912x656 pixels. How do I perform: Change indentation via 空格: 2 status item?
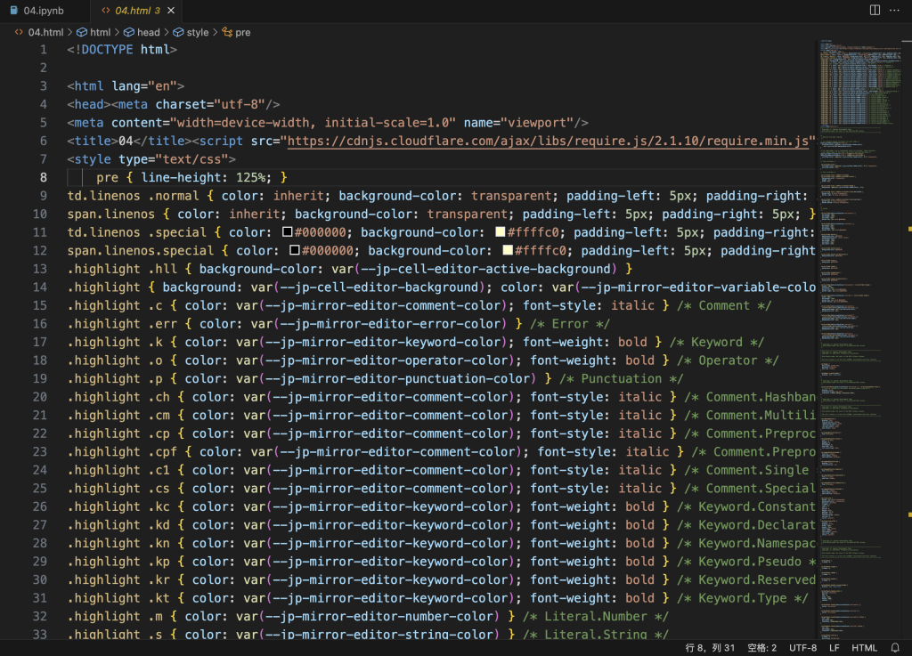pyautogui.click(x=762, y=647)
